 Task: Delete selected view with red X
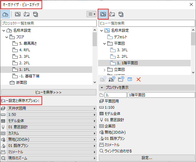tap(138, 79)
